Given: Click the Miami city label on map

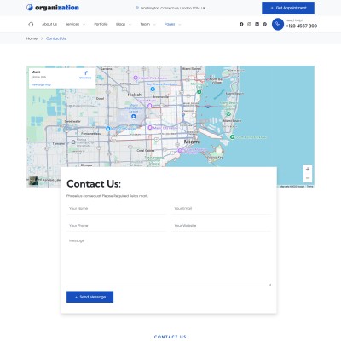Looking at the screenshot, I should coord(192,142).
